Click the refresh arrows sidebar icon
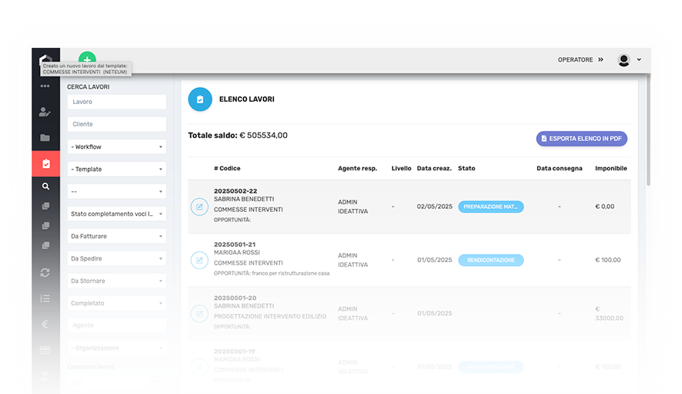Viewport: 682px width, 394px height. [x=46, y=272]
